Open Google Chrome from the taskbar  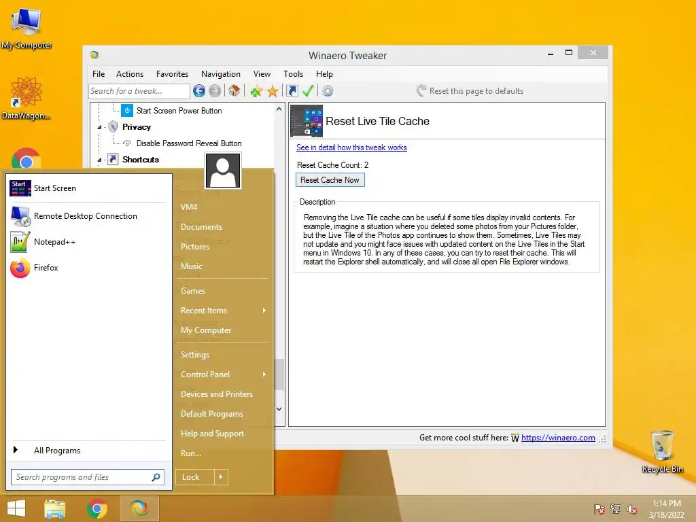click(x=97, y=508)
